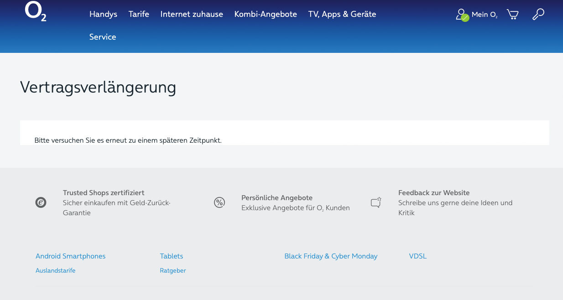Click the 'Bitte versuchen Sie es erneut' message

pos(128,140)
